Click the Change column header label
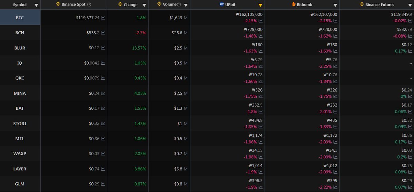The height and width of the screenshot is (192, 414). 131,5
